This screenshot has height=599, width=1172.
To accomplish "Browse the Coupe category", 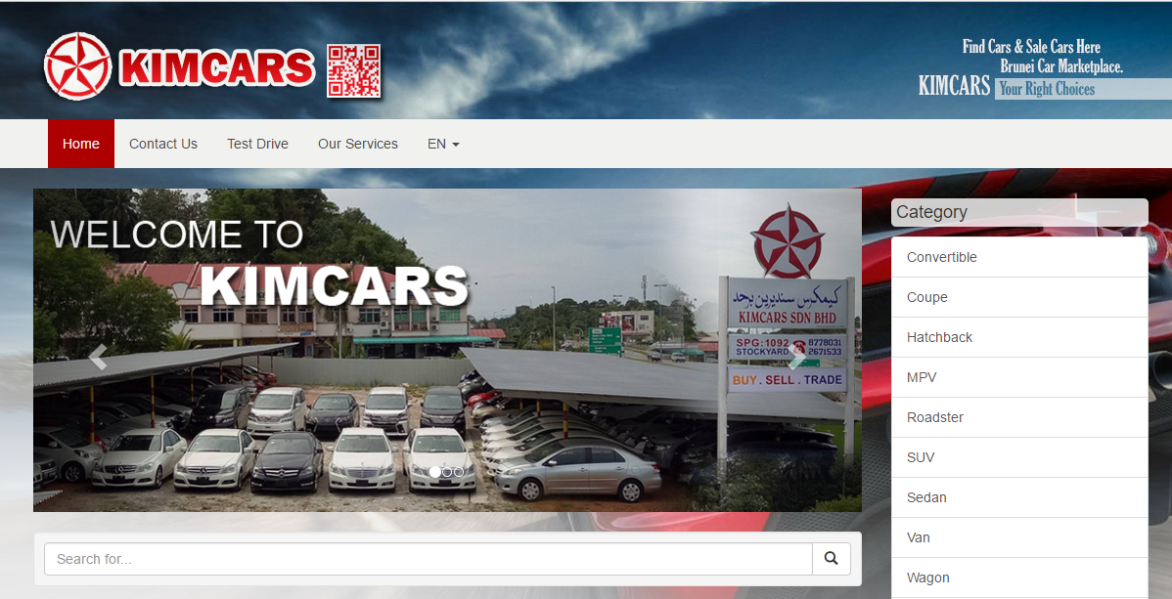I will tap(927, 297).
